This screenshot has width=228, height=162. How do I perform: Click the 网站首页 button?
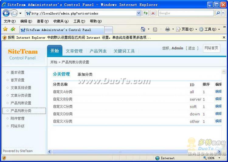point(211,48)
